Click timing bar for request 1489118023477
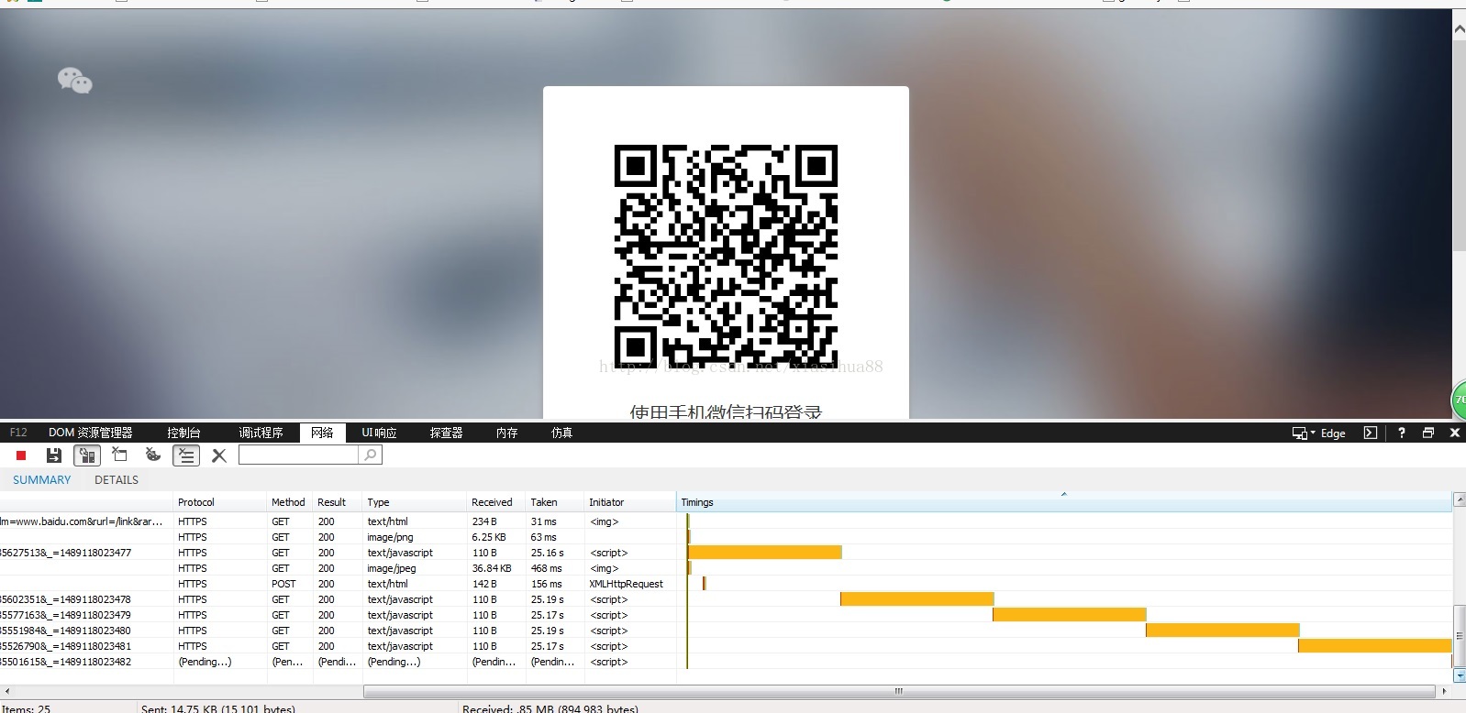This screenshot has width=1466, height=713. point(764,553)
